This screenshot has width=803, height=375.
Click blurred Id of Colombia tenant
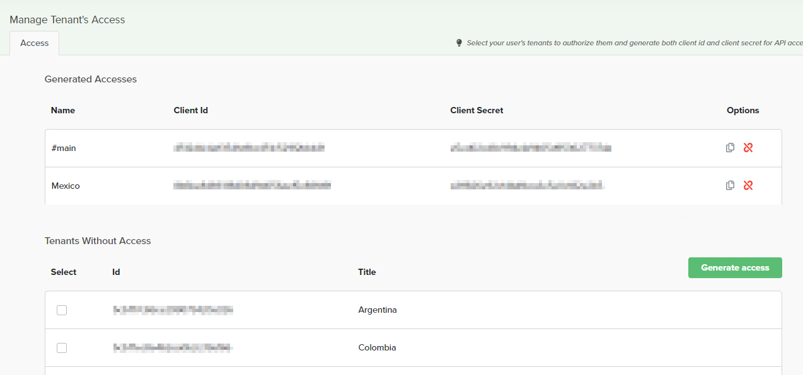tap(173, 348)
